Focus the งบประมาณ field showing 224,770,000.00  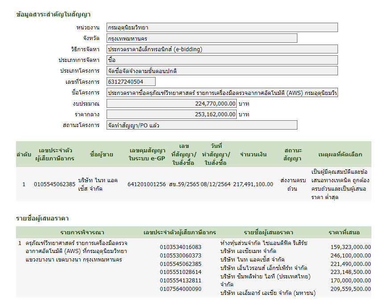(172, 103)
